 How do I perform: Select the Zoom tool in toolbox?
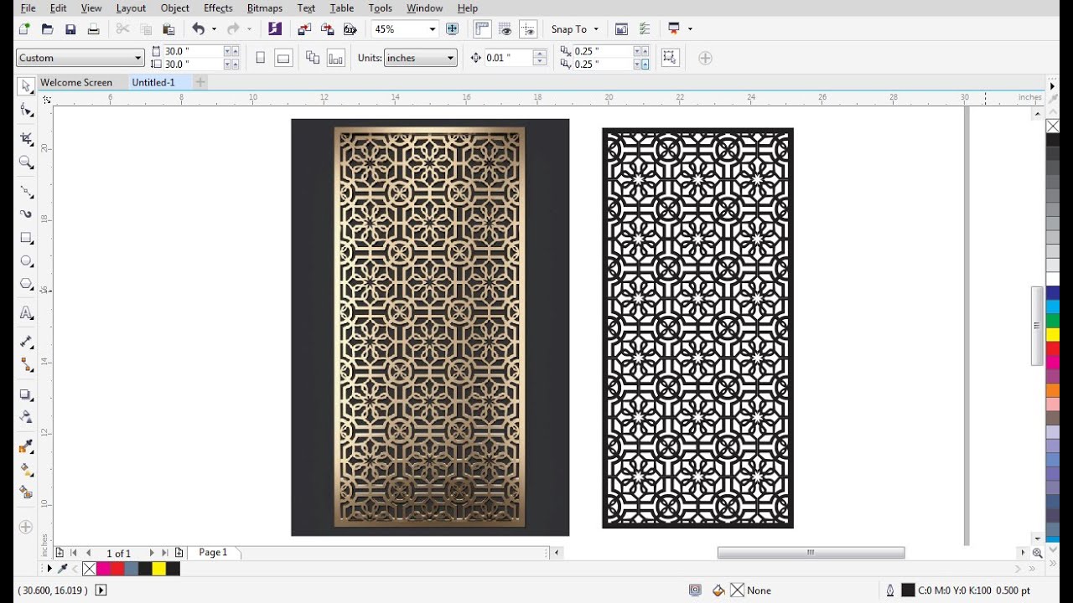[26, 162]
